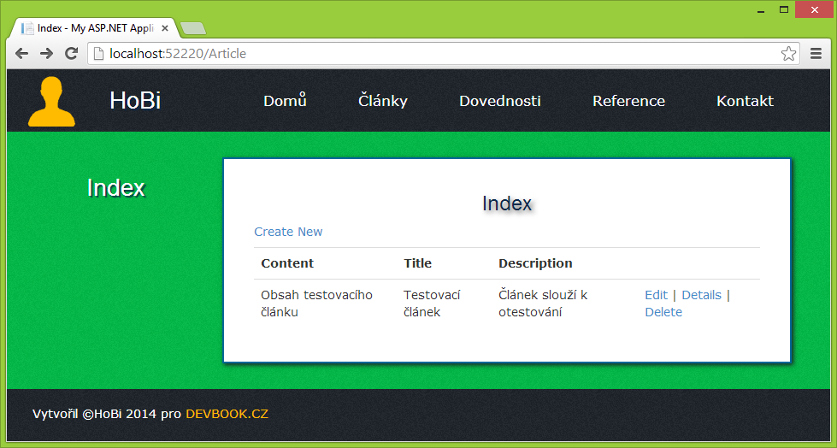
Task: Select 'Článek slouží k otestování' cell
Action: pyautogui.click(x=543, y=304)
